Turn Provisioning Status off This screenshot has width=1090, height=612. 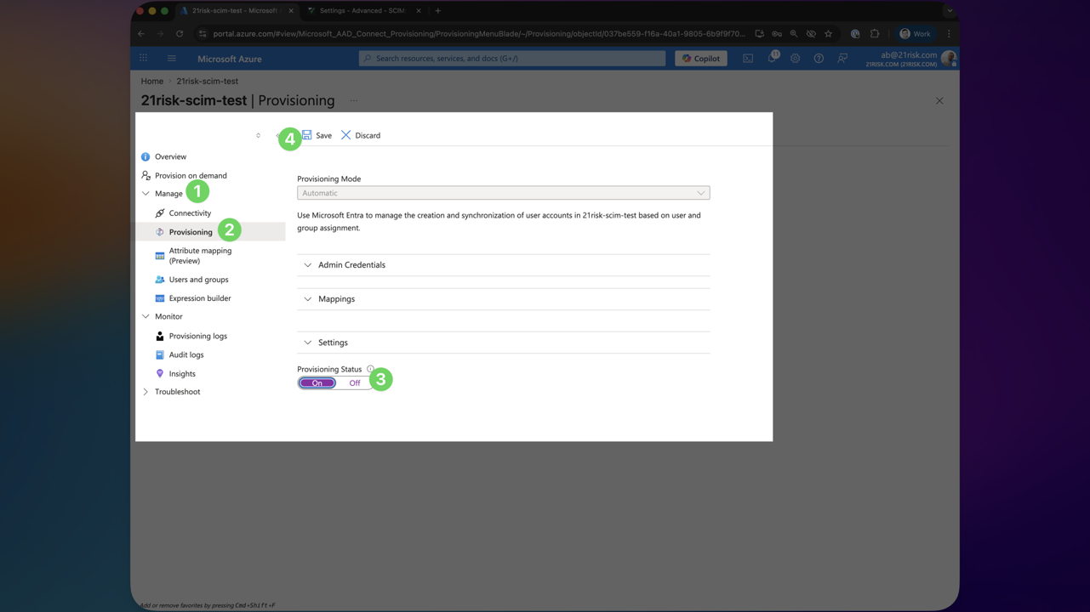pyautogui.click(x=354, y=382)
